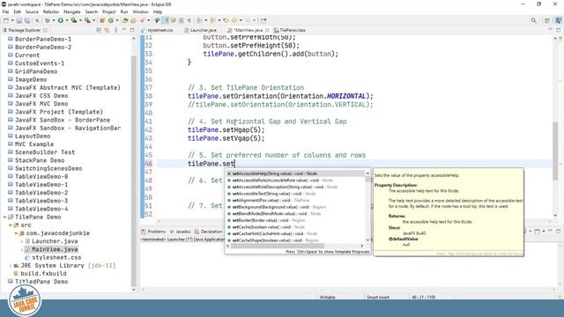Toggle Show Whitespace Characters in the toolbar
The height and width of the screenshot is (317, 564).
click(189, 20)
